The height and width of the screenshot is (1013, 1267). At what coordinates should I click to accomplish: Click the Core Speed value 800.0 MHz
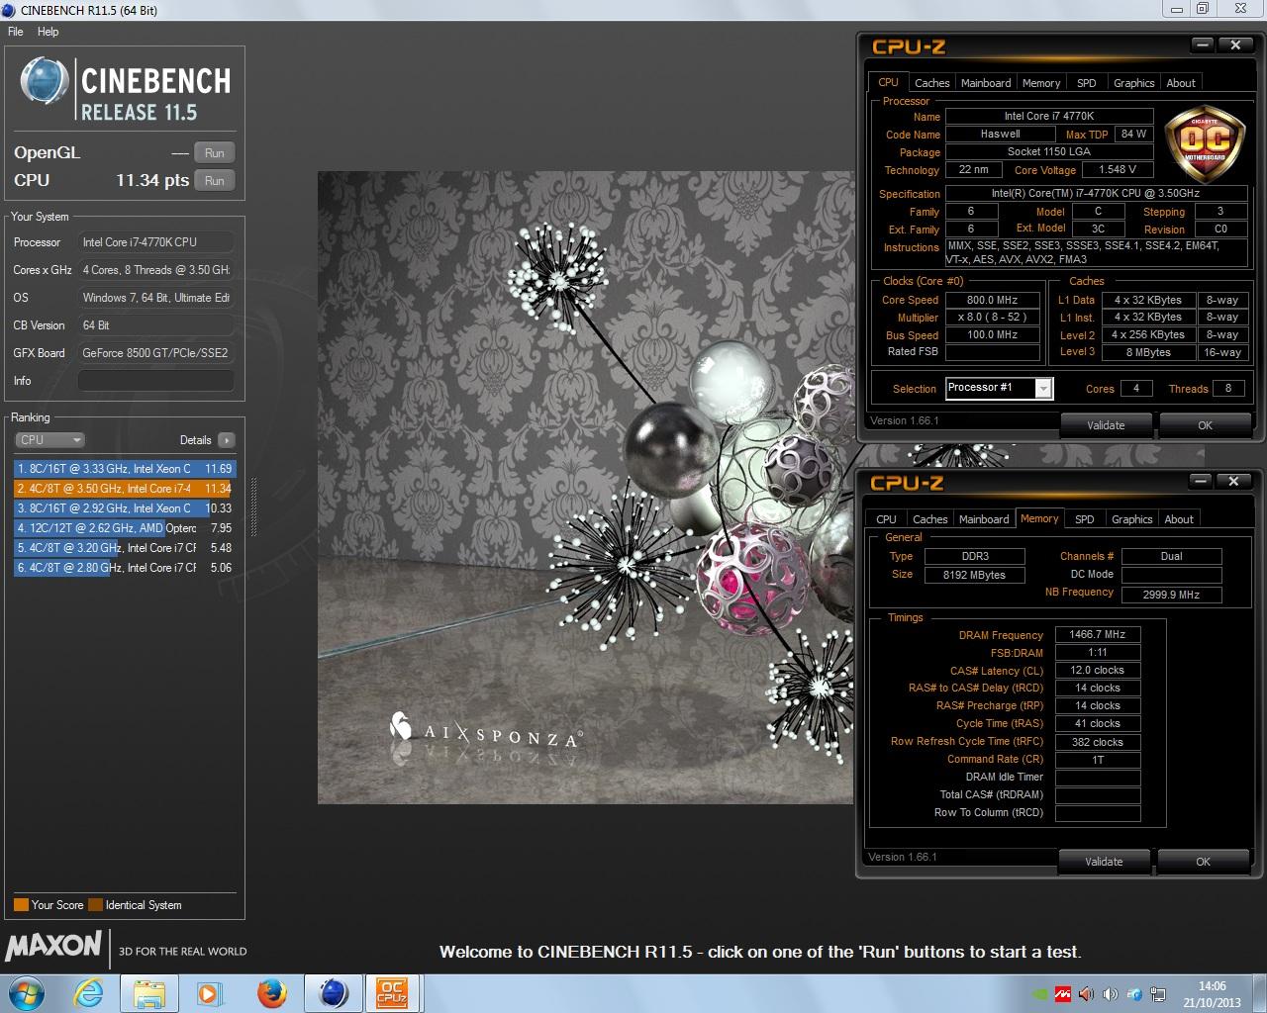coord(992,300)
